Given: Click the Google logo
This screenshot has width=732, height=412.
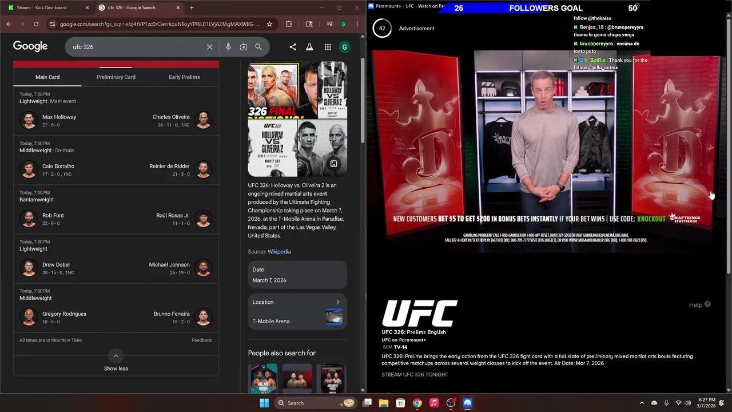Looking at the screenshot, I should 30,46.
